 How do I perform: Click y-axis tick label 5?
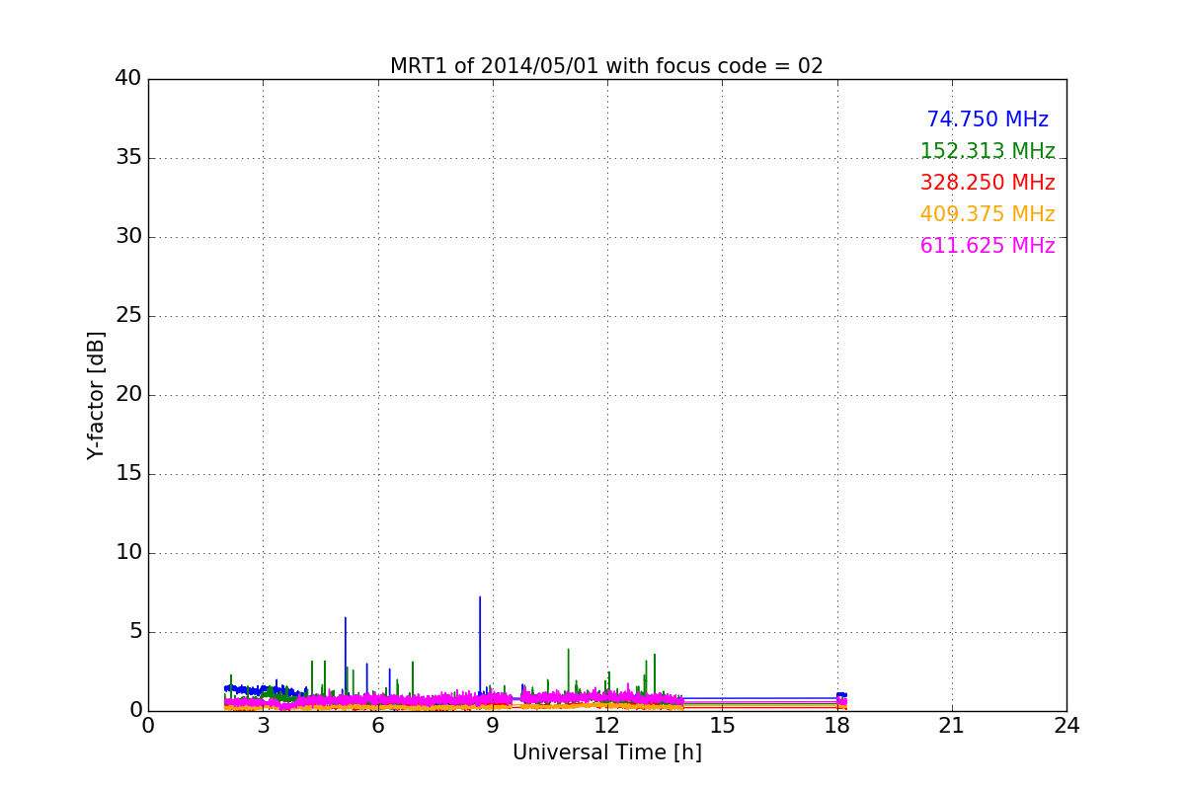134,632
